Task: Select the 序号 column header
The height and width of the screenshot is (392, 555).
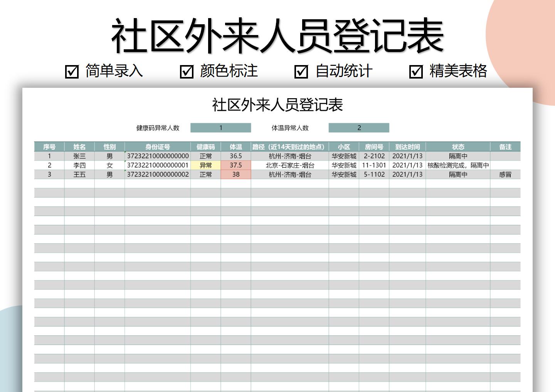Action: [x=49, y=146]
